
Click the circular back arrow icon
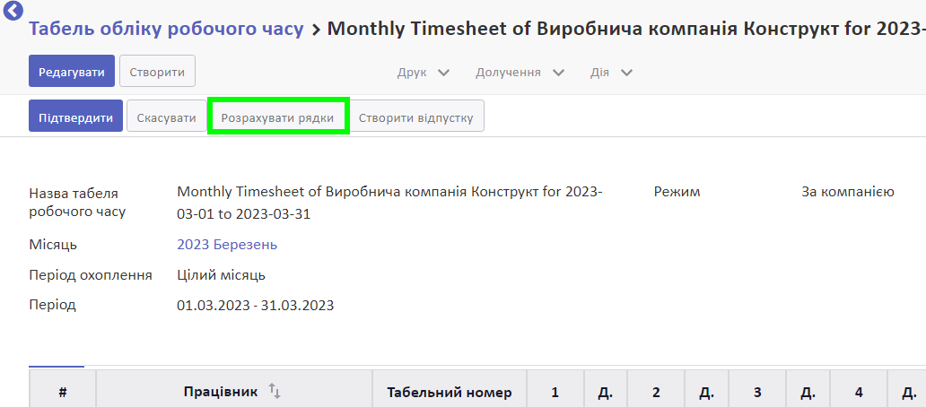(13, 11)
